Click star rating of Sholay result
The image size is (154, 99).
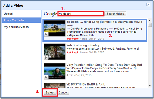click(x=73, y=52)
